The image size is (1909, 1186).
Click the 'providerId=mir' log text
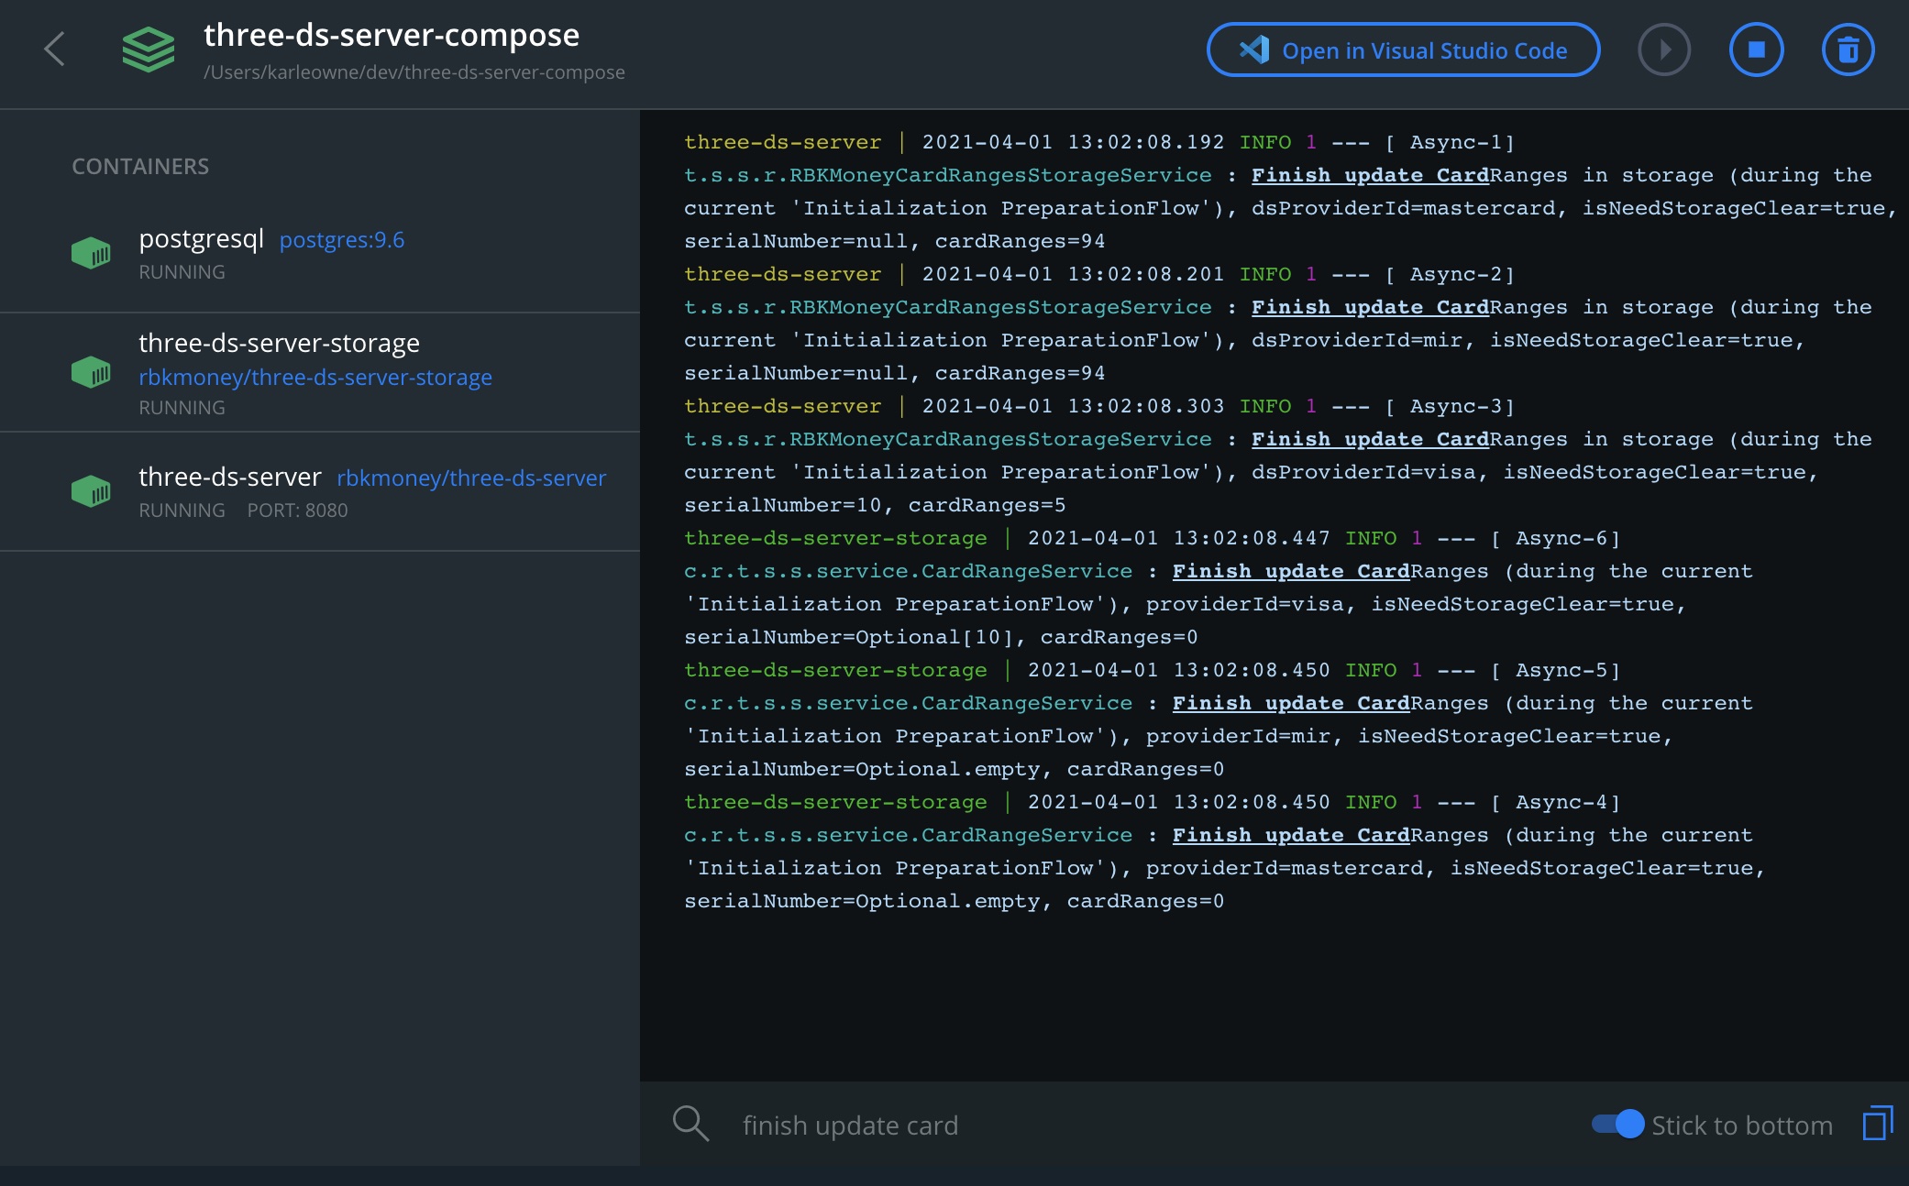(1238, 736)
